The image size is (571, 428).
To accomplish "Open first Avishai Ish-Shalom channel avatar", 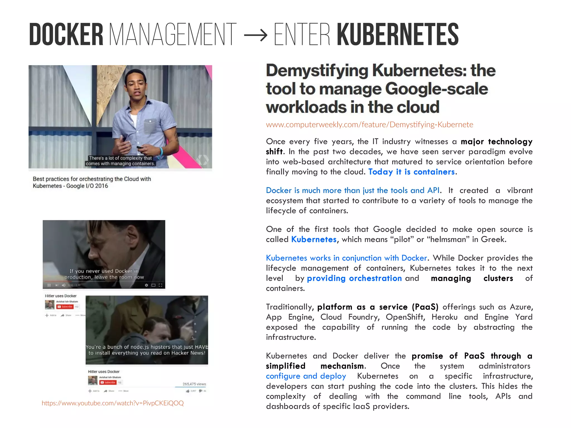I will (x=50, y=304).
